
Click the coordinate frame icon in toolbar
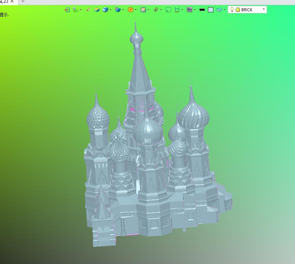click(x=76, y=10)
